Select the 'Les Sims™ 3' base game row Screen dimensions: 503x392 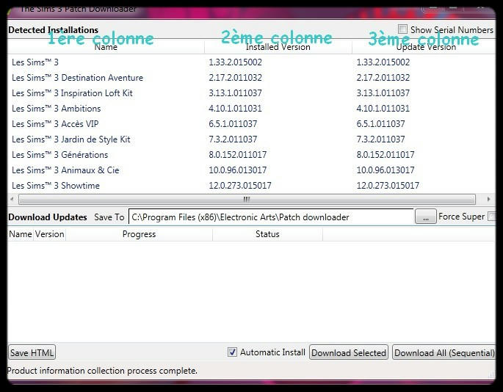(x=251, y=62)
